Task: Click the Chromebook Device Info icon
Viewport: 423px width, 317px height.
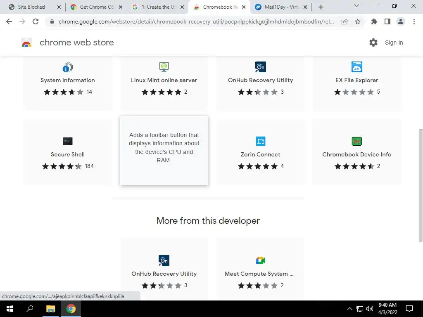Action: [x=356, y=141]
